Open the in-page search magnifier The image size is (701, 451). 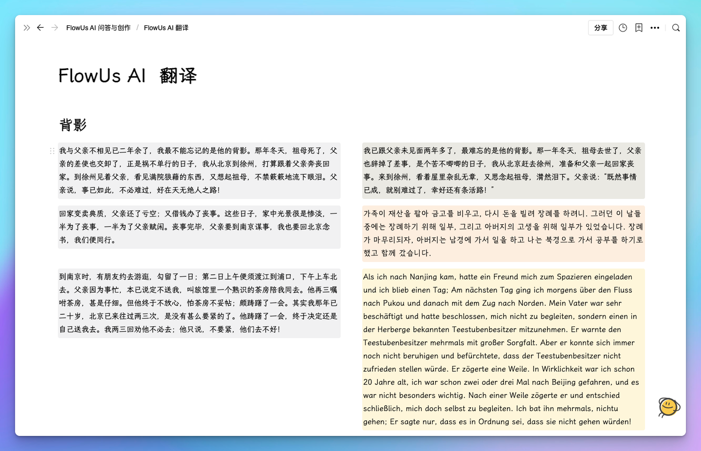(676, 28)
